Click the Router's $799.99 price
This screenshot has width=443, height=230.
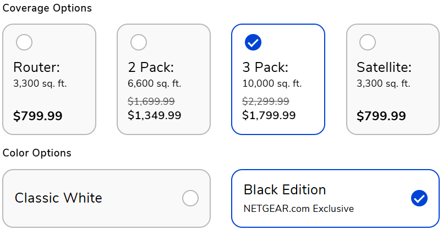(x=38, y=116)
